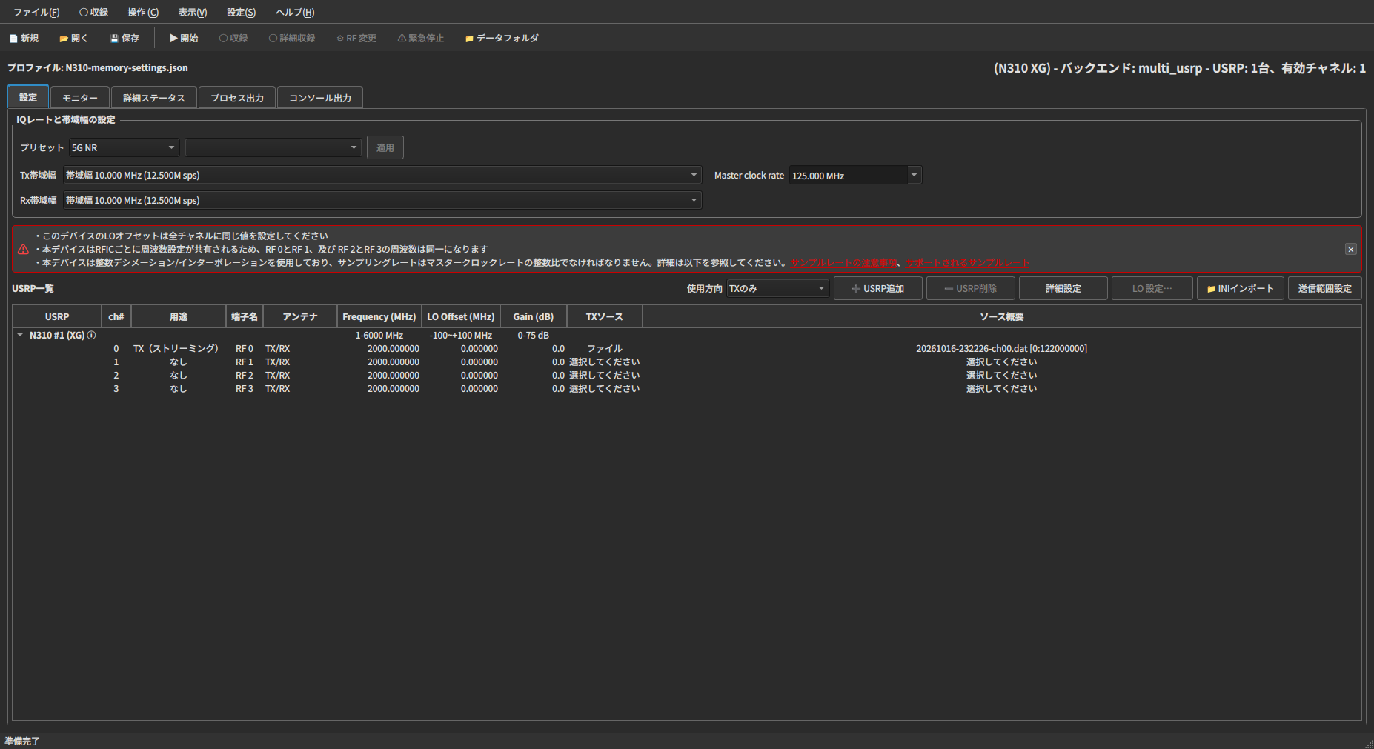
Task: Open a profile with the 開く toolbar button
Action: pos(73,39)
